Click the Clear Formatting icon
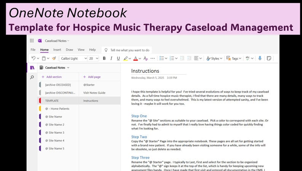The height and width of the screenshot is (171, 302). [146, 58]
